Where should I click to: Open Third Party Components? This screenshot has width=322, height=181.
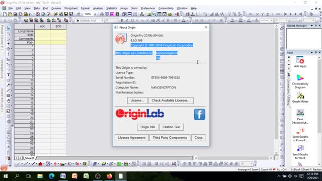point(170,138)
